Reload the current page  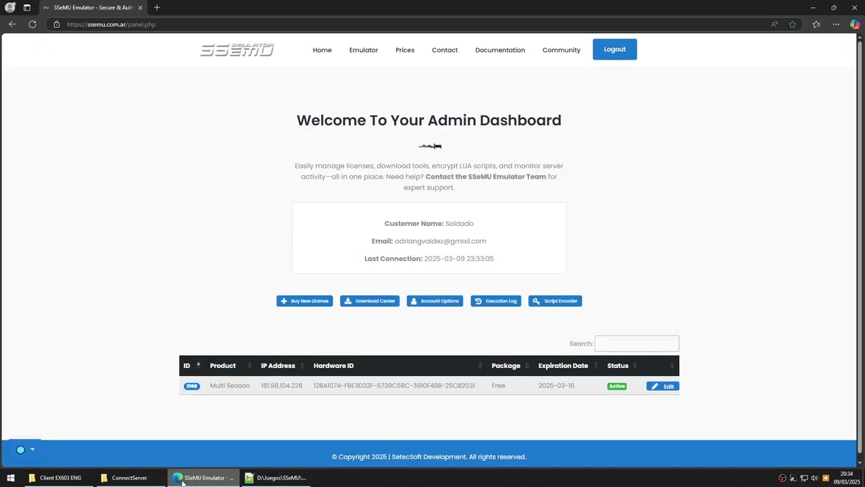point(32,24)
